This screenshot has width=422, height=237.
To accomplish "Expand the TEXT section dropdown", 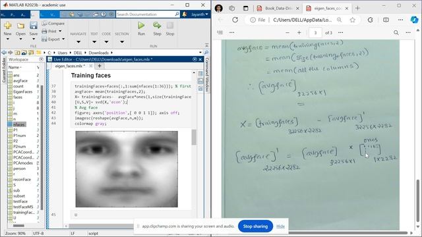I will click(94, 42).
